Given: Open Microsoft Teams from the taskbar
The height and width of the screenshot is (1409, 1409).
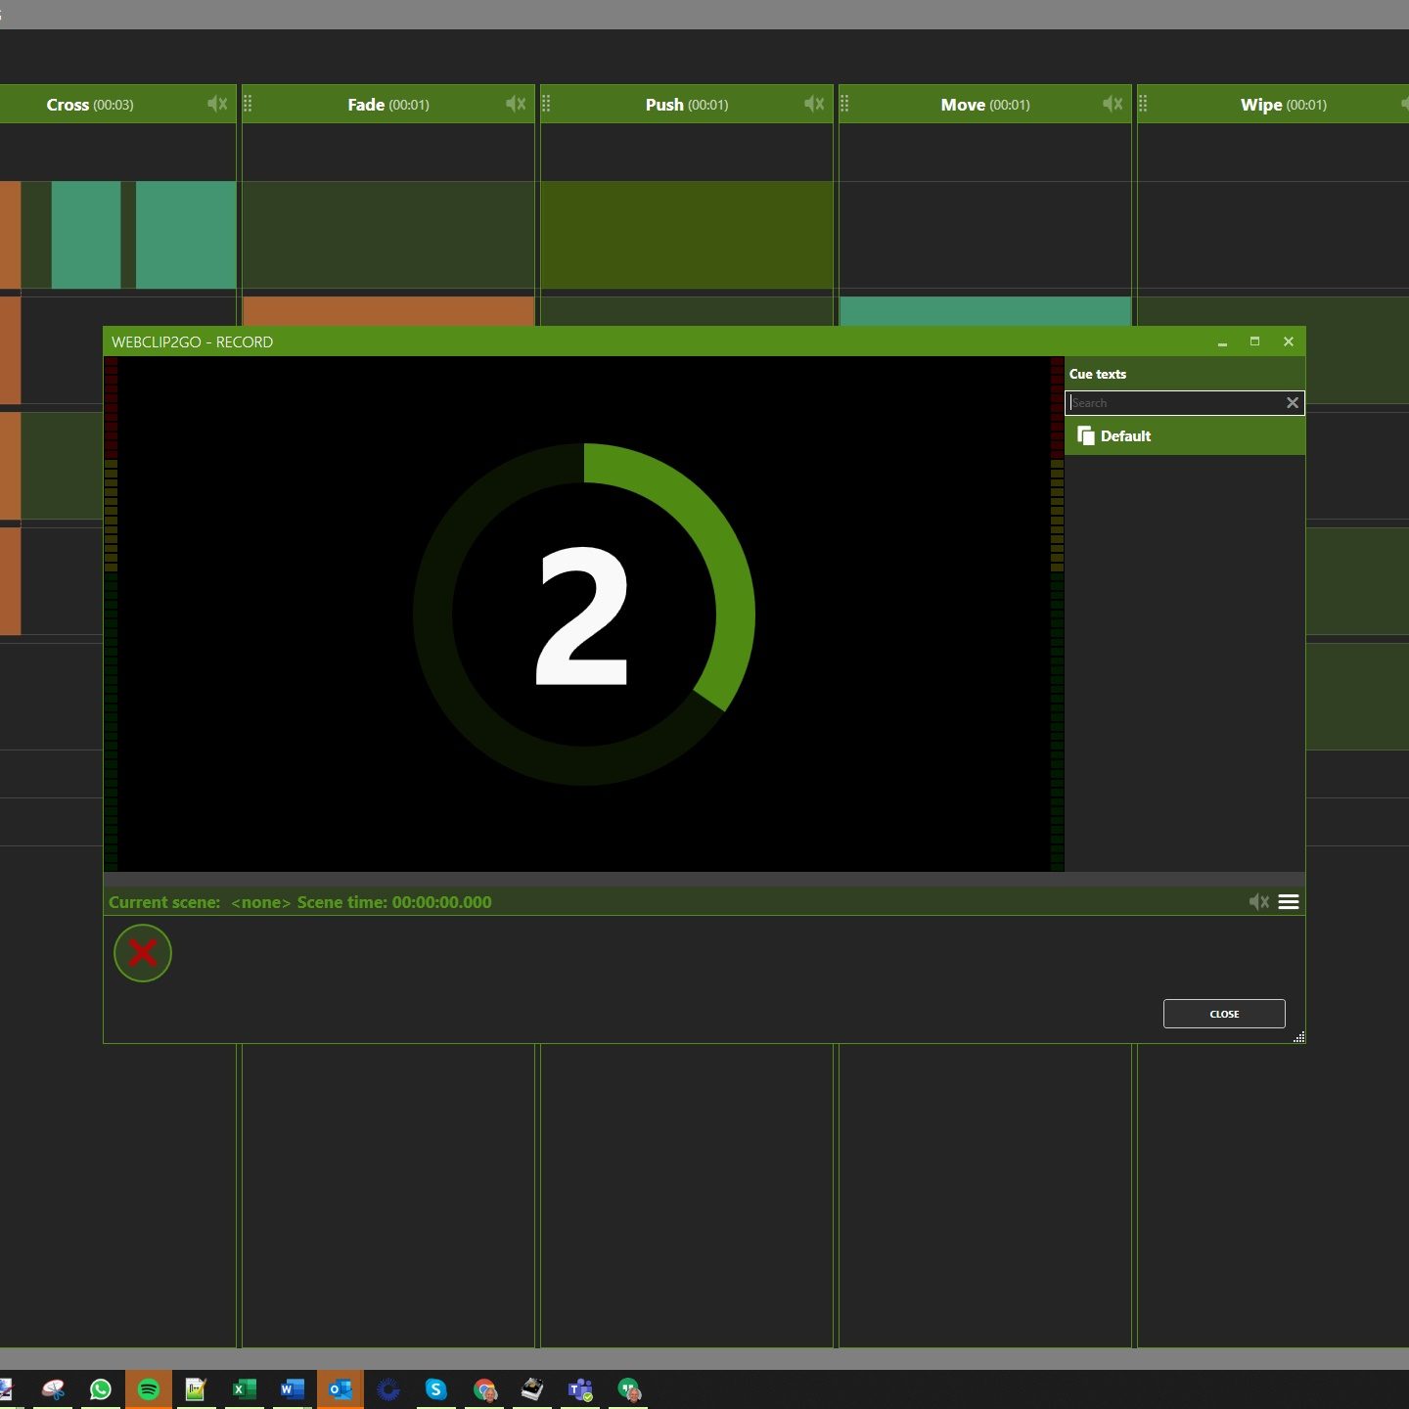Looking at the screenshot, I should pos(580,1389).
